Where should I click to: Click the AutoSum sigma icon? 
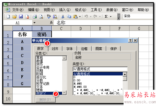point(106,16)
